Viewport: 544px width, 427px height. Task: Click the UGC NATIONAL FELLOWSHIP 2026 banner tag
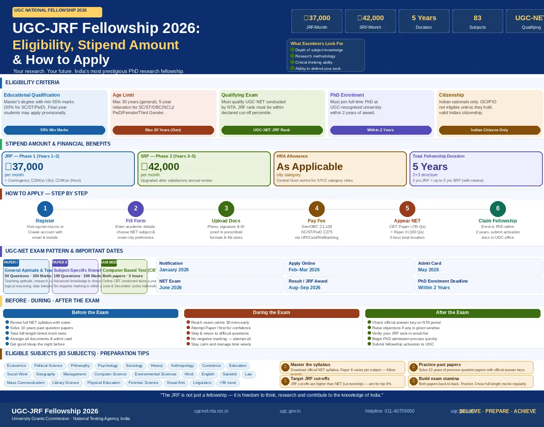click(57, 12)
